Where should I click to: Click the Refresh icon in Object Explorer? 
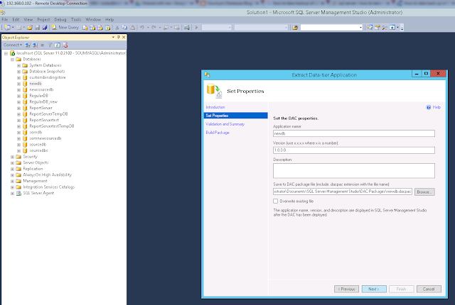58,45
